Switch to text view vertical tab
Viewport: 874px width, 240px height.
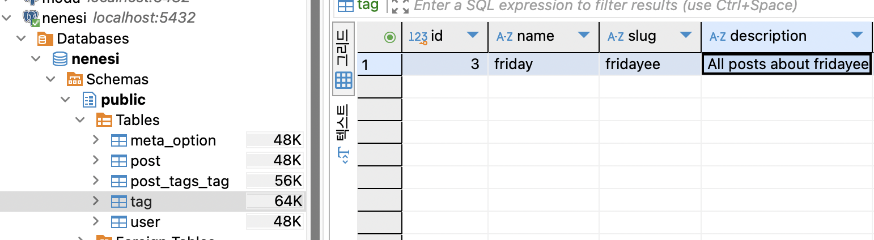pos(343,134)
